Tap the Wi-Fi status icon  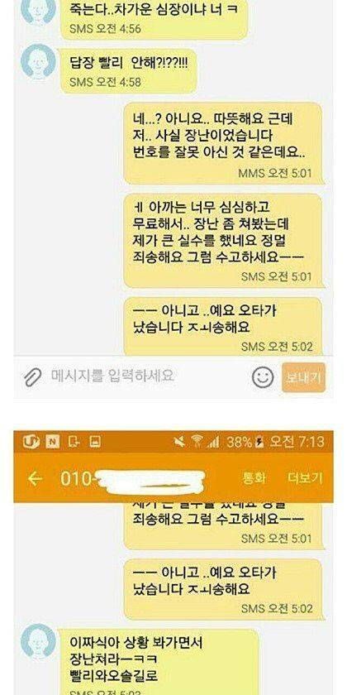click(x=197, y=442)
